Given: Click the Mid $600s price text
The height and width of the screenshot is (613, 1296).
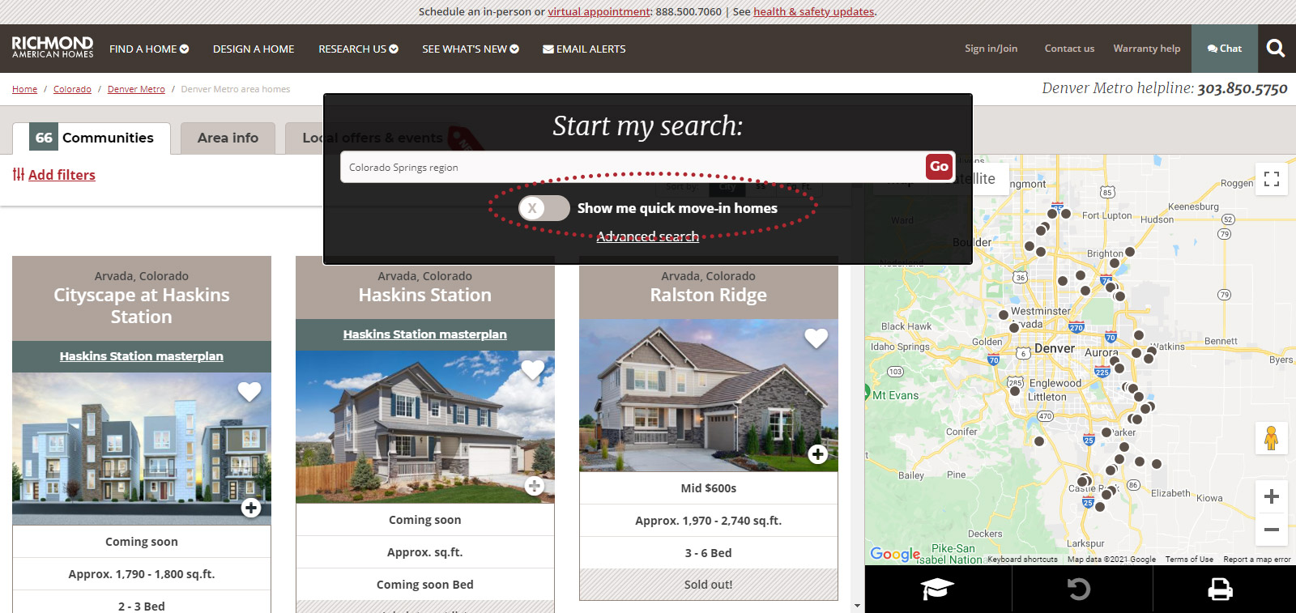Looking at the screenshot, I should click(x=709, y=488).
